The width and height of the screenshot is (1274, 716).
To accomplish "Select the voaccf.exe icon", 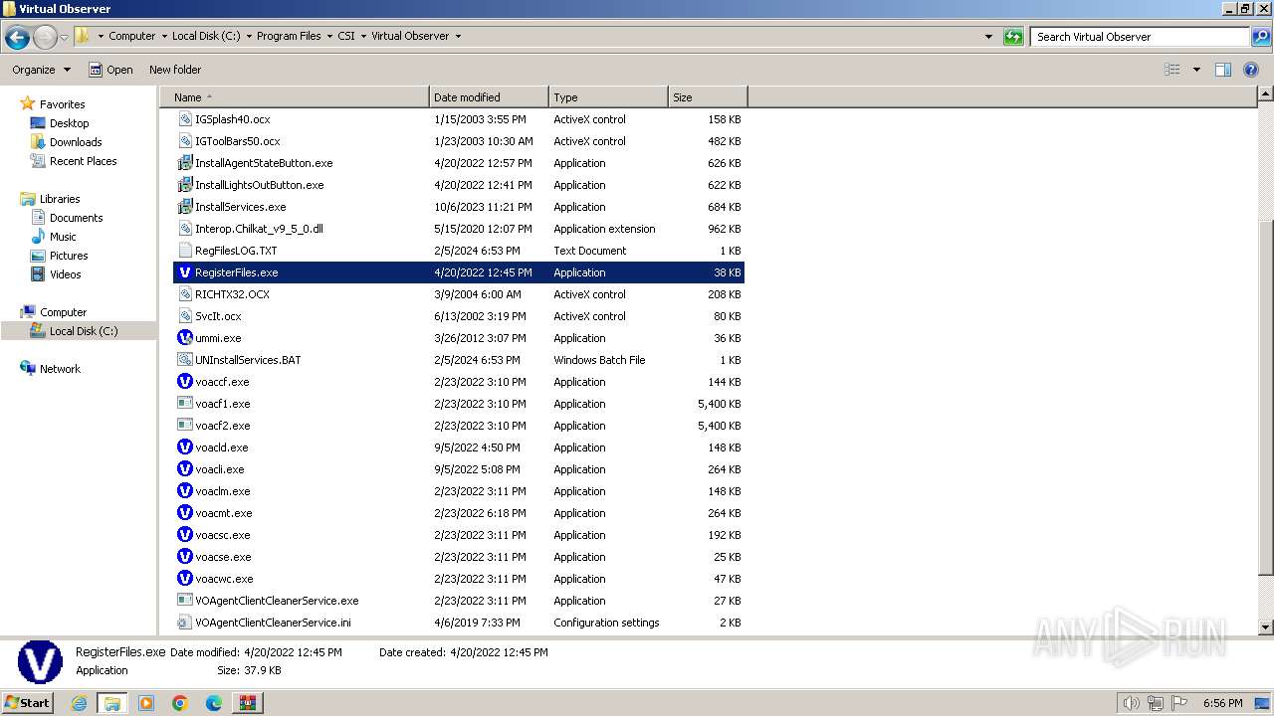I will (x=184, y=381).
